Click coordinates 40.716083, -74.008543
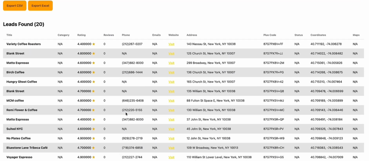 (327, 148)
